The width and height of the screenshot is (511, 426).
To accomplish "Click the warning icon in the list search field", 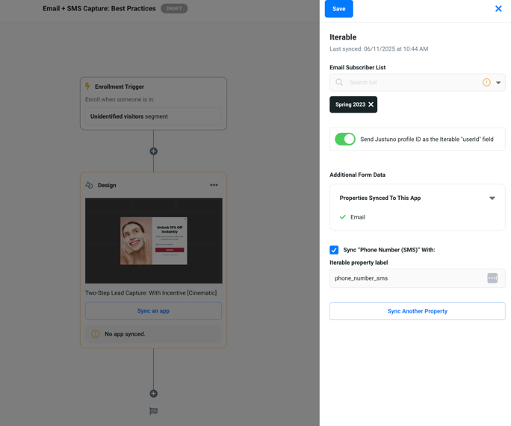I will click(x=486, y=83).
